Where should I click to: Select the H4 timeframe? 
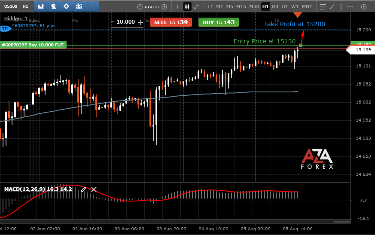coord(275,6)
